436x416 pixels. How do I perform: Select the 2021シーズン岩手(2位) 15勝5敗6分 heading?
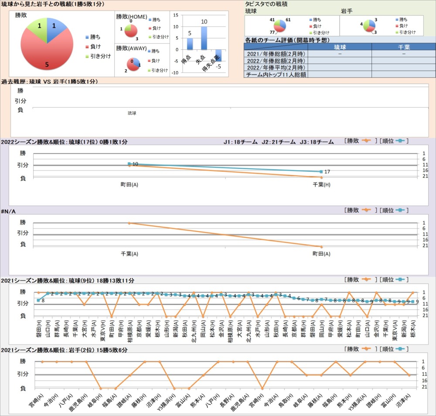click(x=64, y=350)
